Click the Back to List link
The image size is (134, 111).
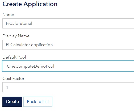(x=38, y=102)
